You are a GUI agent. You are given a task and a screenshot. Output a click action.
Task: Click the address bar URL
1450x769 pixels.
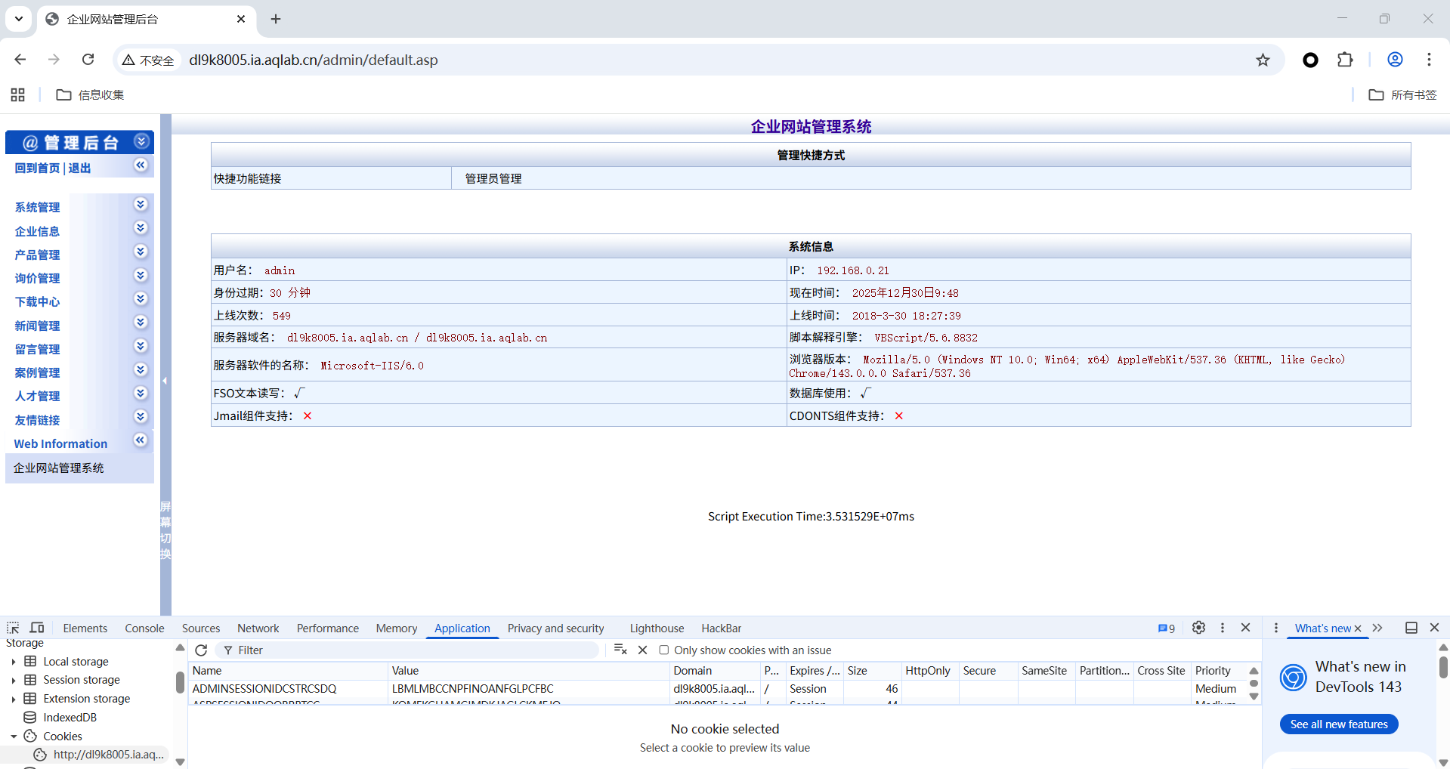pos(314,60)
